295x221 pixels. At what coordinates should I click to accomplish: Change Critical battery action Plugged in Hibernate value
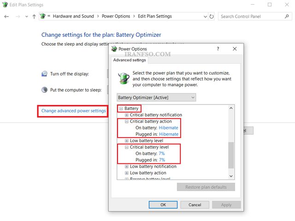pyautogui.click(x=169, y=134)
